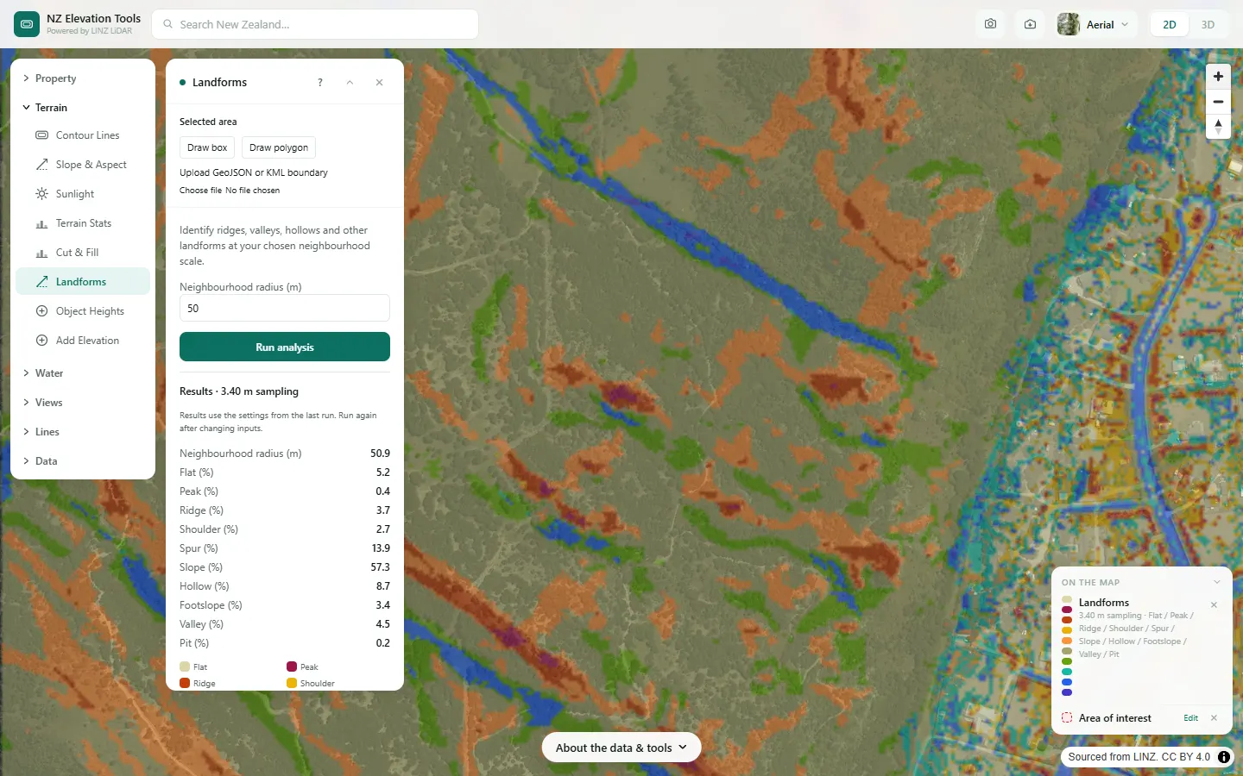Open Terrain Stats tool
This screenshot has height=776, width=1243.
83,223
